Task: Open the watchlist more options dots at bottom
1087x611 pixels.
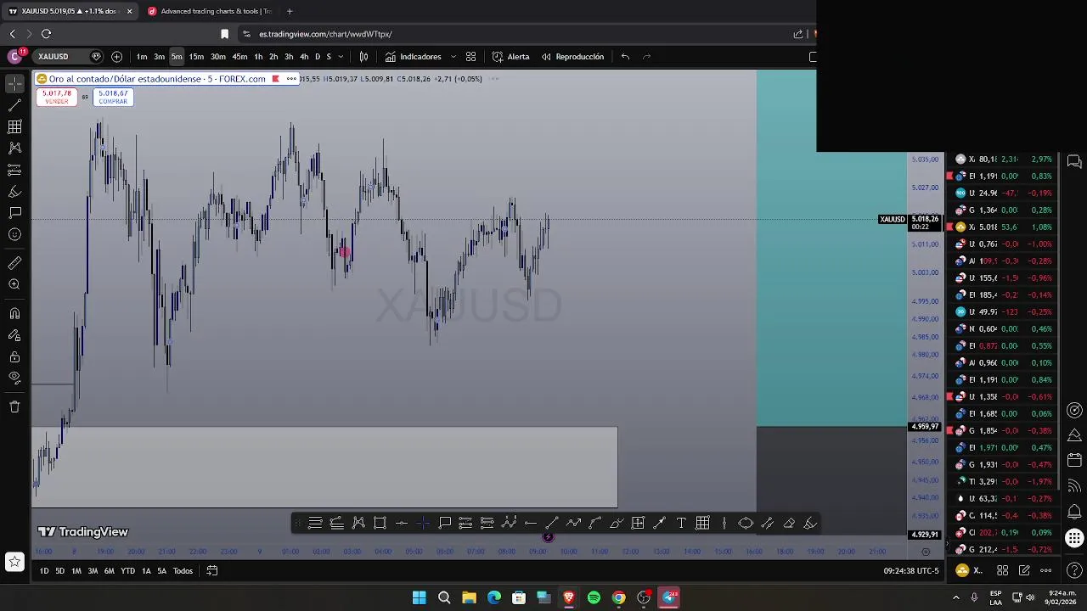Action: coord(1046,570)
